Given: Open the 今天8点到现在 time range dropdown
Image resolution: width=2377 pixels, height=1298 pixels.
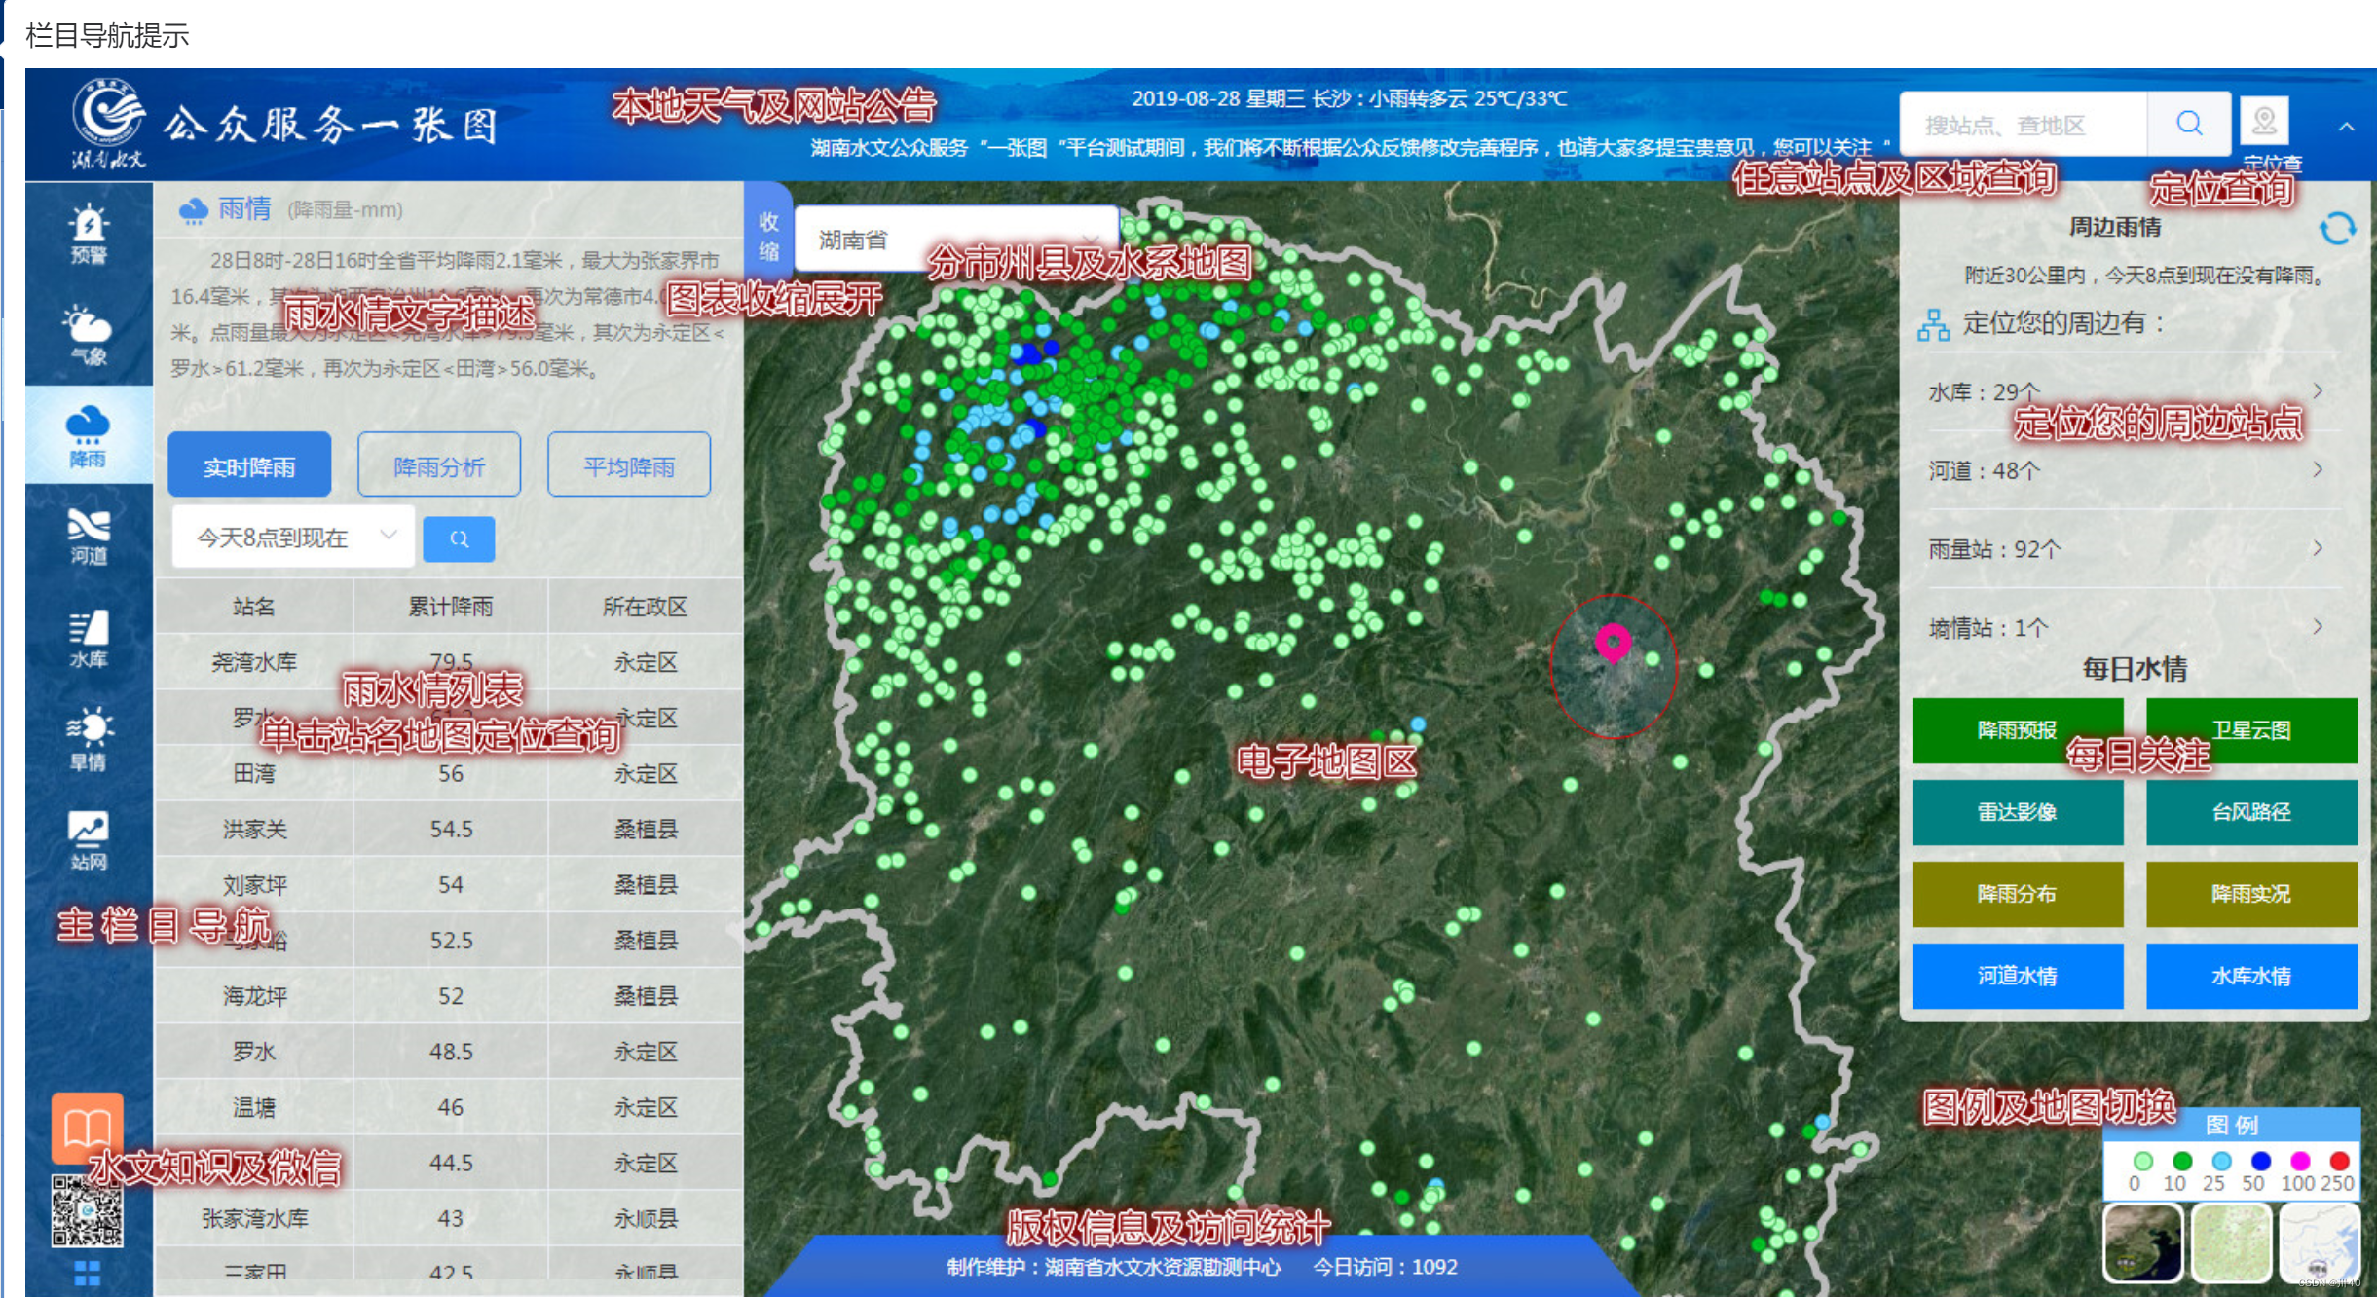Looking at the screenshot, I should point(292,537).
